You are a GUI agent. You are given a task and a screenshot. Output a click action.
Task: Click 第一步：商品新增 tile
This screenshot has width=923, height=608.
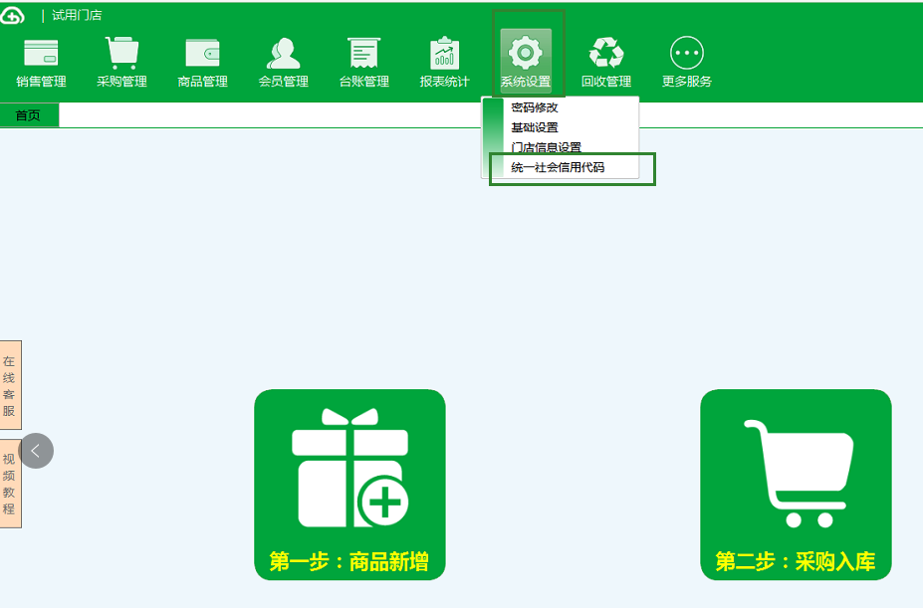(349, 485)
